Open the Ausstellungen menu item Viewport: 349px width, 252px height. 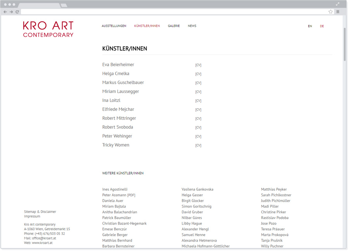(114, 26)
